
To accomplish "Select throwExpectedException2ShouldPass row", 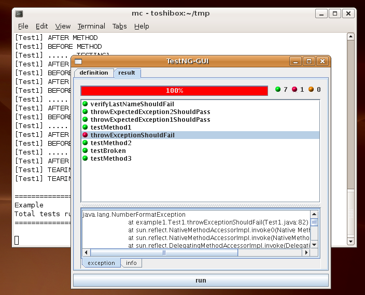I will tap(201, 112).
